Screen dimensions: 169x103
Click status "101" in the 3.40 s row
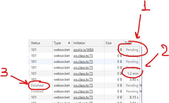(34, 80)
